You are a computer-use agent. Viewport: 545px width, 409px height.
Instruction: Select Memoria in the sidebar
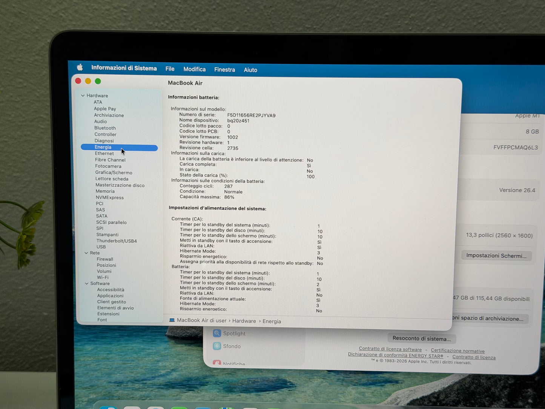(x=105, y=191)
